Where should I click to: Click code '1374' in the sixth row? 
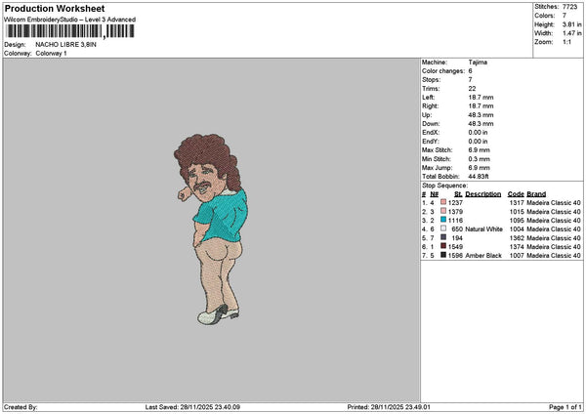517,247
